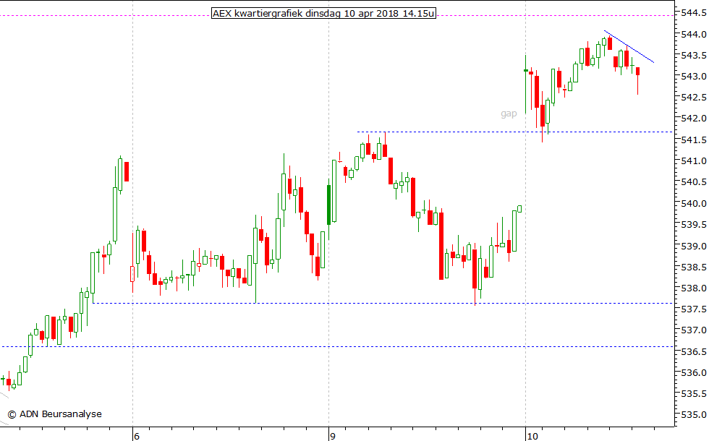The height and width of the screenshot is (441, 709).
Task: Select the 542.5 price axis label
Action: point(693,98)
